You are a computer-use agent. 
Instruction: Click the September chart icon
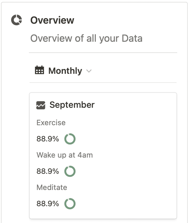(x=41, y=105)
